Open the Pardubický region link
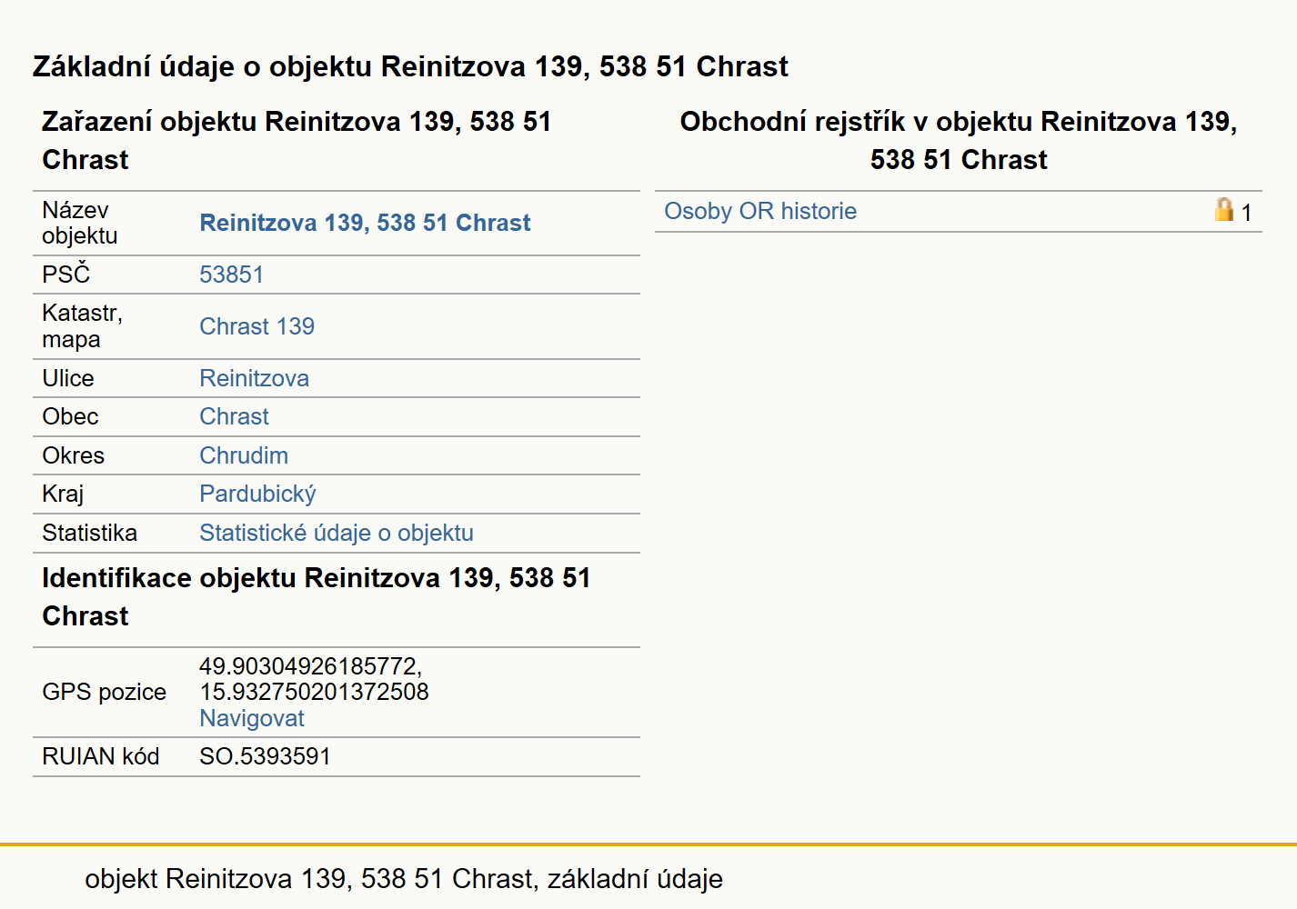The height and width of the screenshot is (909, 1297). [x=257, y=494]
